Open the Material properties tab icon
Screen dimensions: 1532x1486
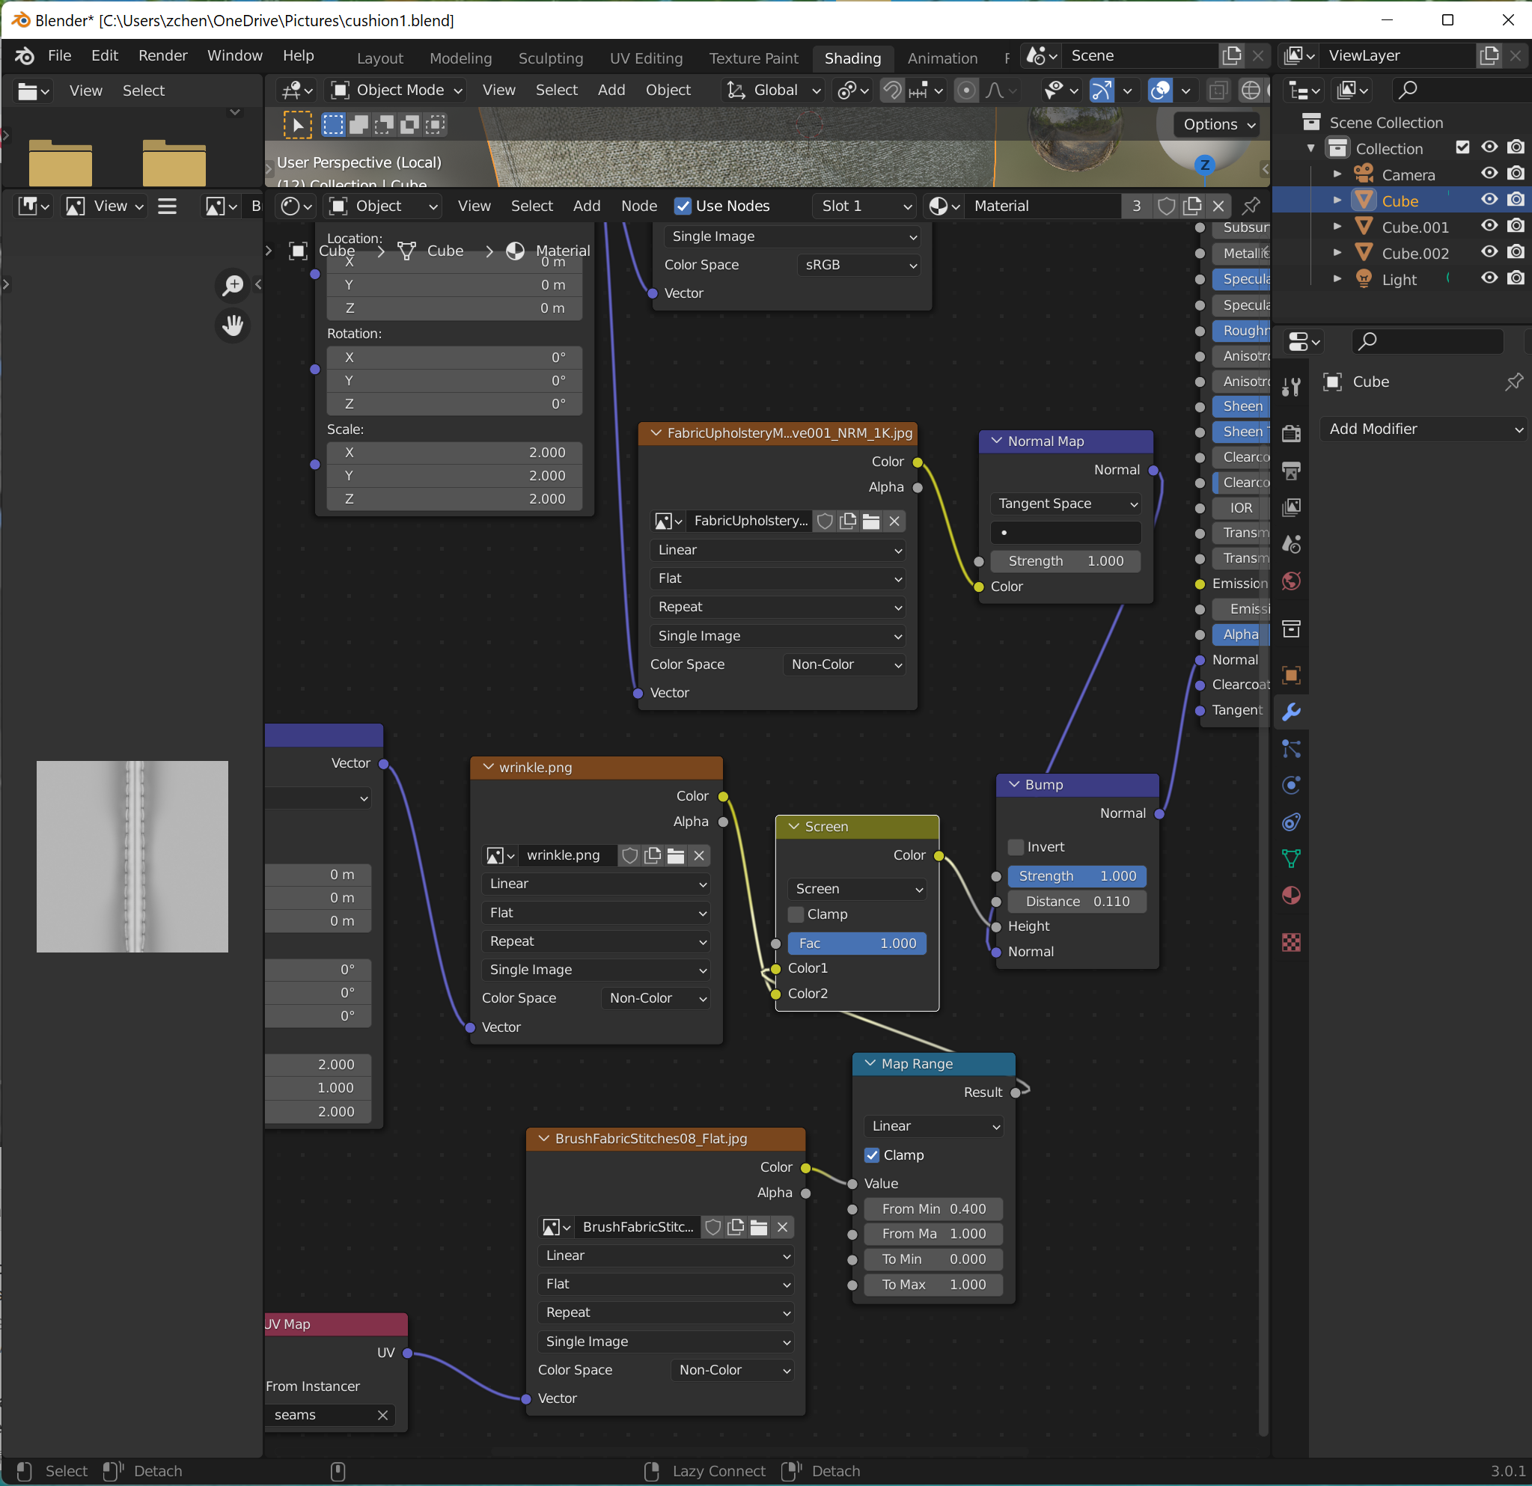[x=1291, y=896]
